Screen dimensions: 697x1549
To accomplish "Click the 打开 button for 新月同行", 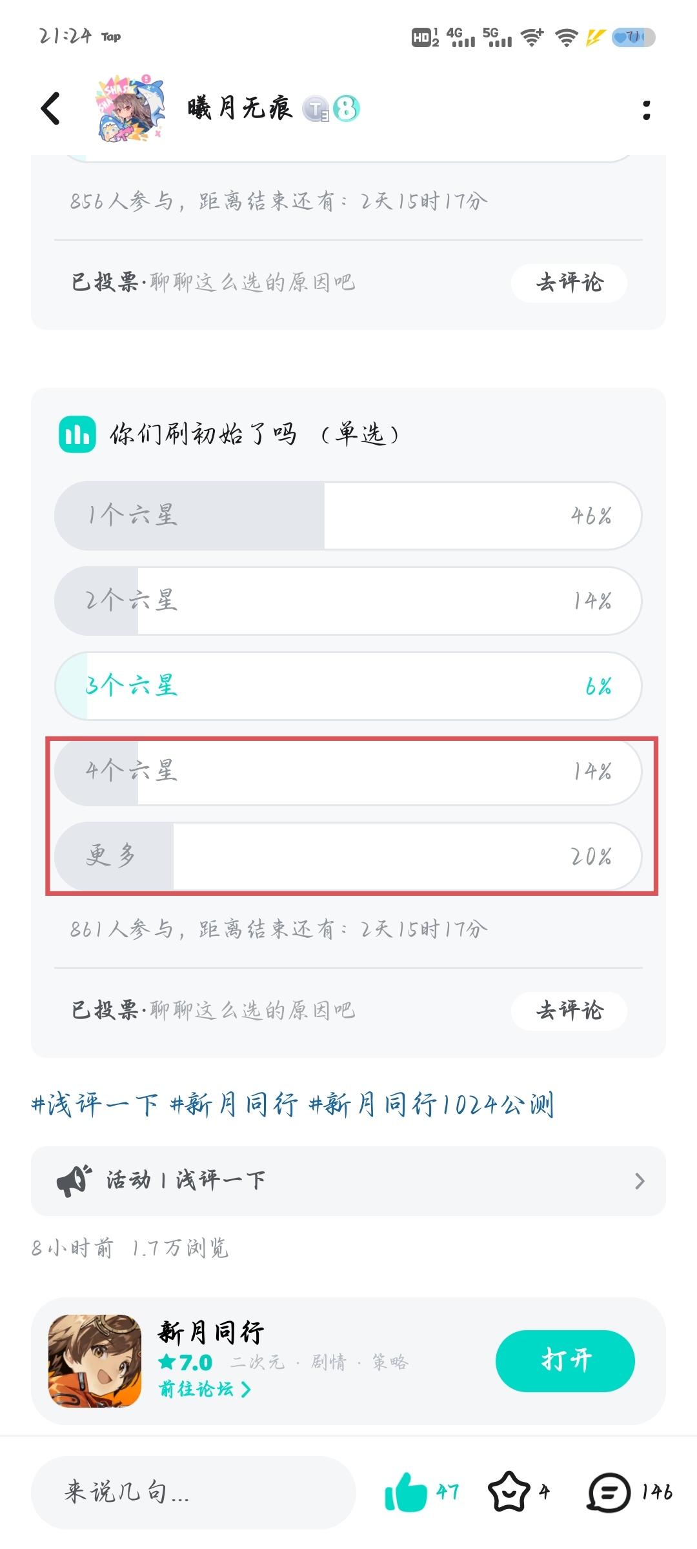I will tap(565, 1361).
